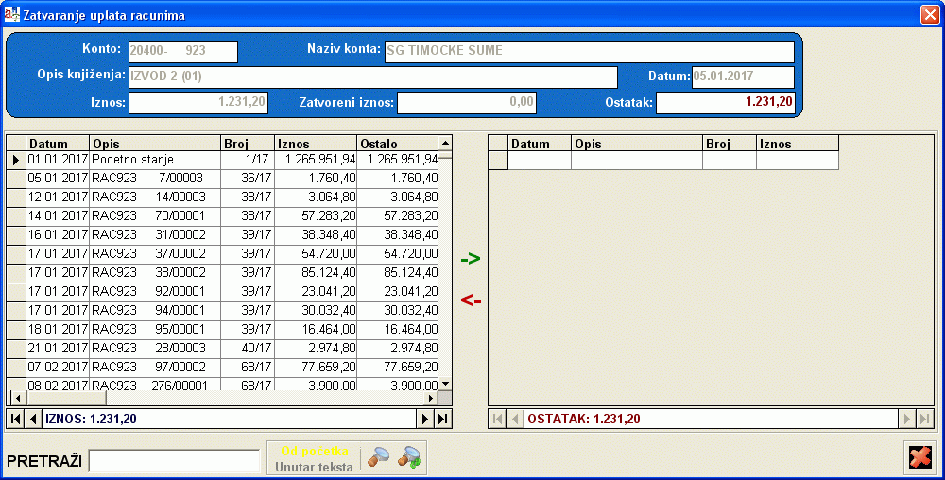The image size is (945, 480).
Task: Click left grid horizontal scroll-left arrow
Action: pos(17,398)
